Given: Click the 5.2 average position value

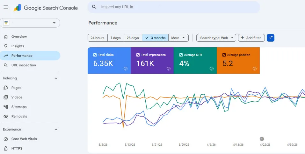Looking at the screenshot, I should pos(228,64).
